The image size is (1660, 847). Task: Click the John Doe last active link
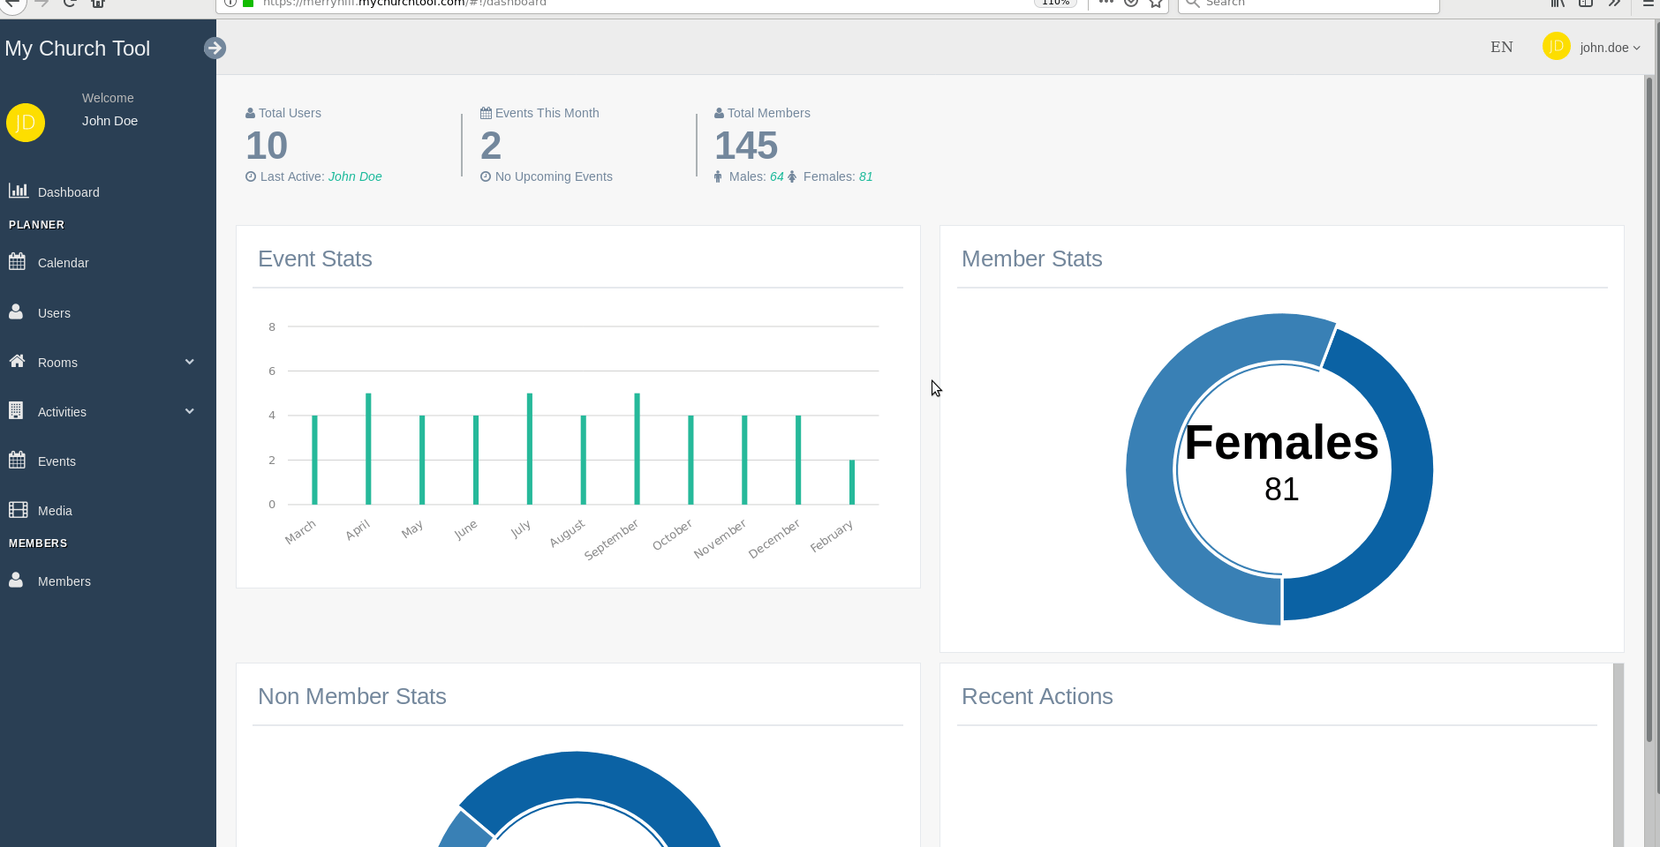point(355,176)
